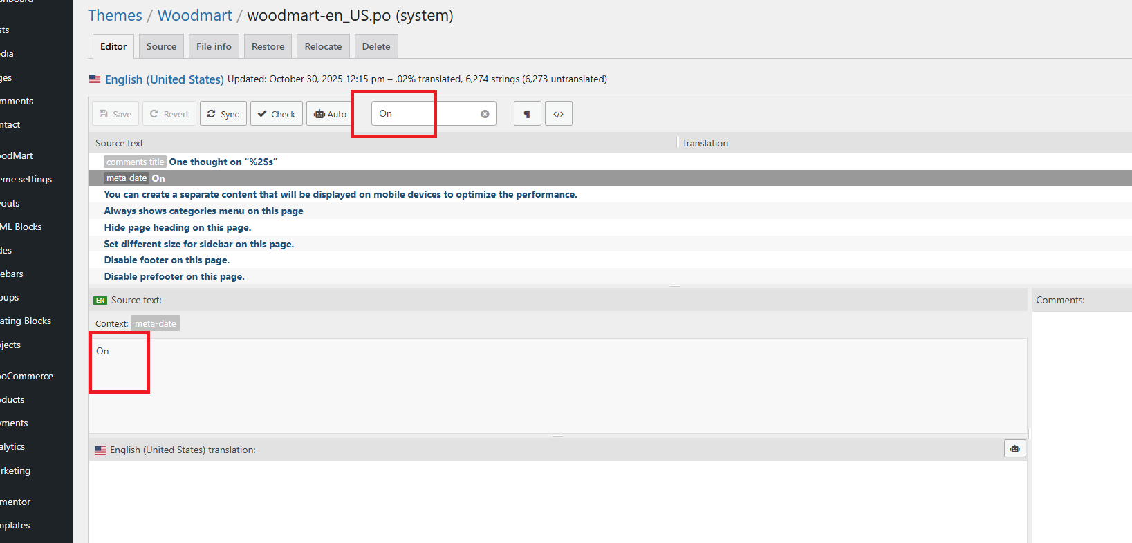Select "Hide page heading on this page." row
The image size is (1132, 543).
[x=610, y=227]
